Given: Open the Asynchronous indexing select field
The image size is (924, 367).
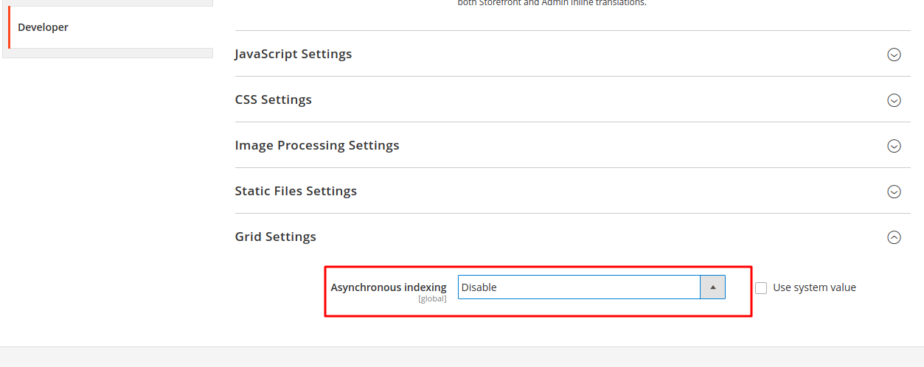Looking at the screenshot, I should click(579, 287).
